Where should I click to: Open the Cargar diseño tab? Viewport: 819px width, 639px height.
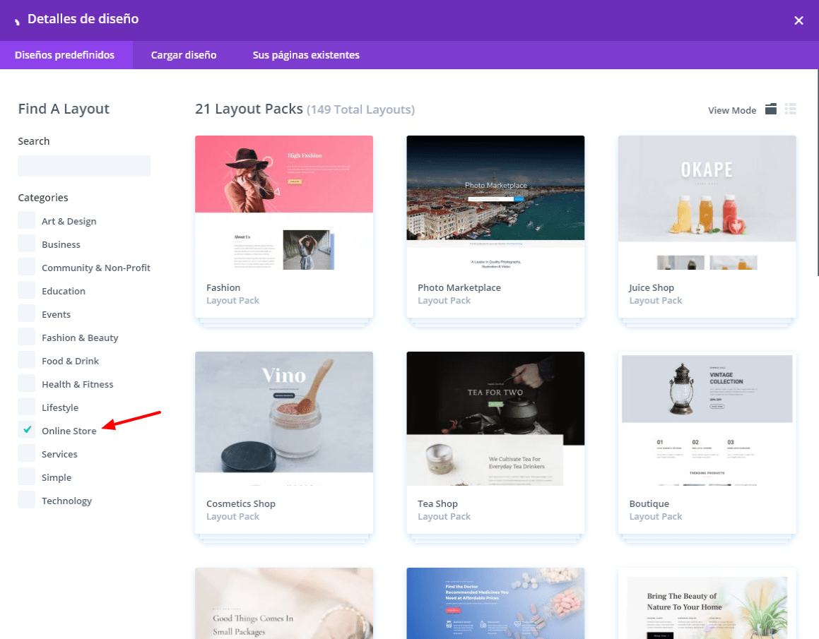[183, 55]
